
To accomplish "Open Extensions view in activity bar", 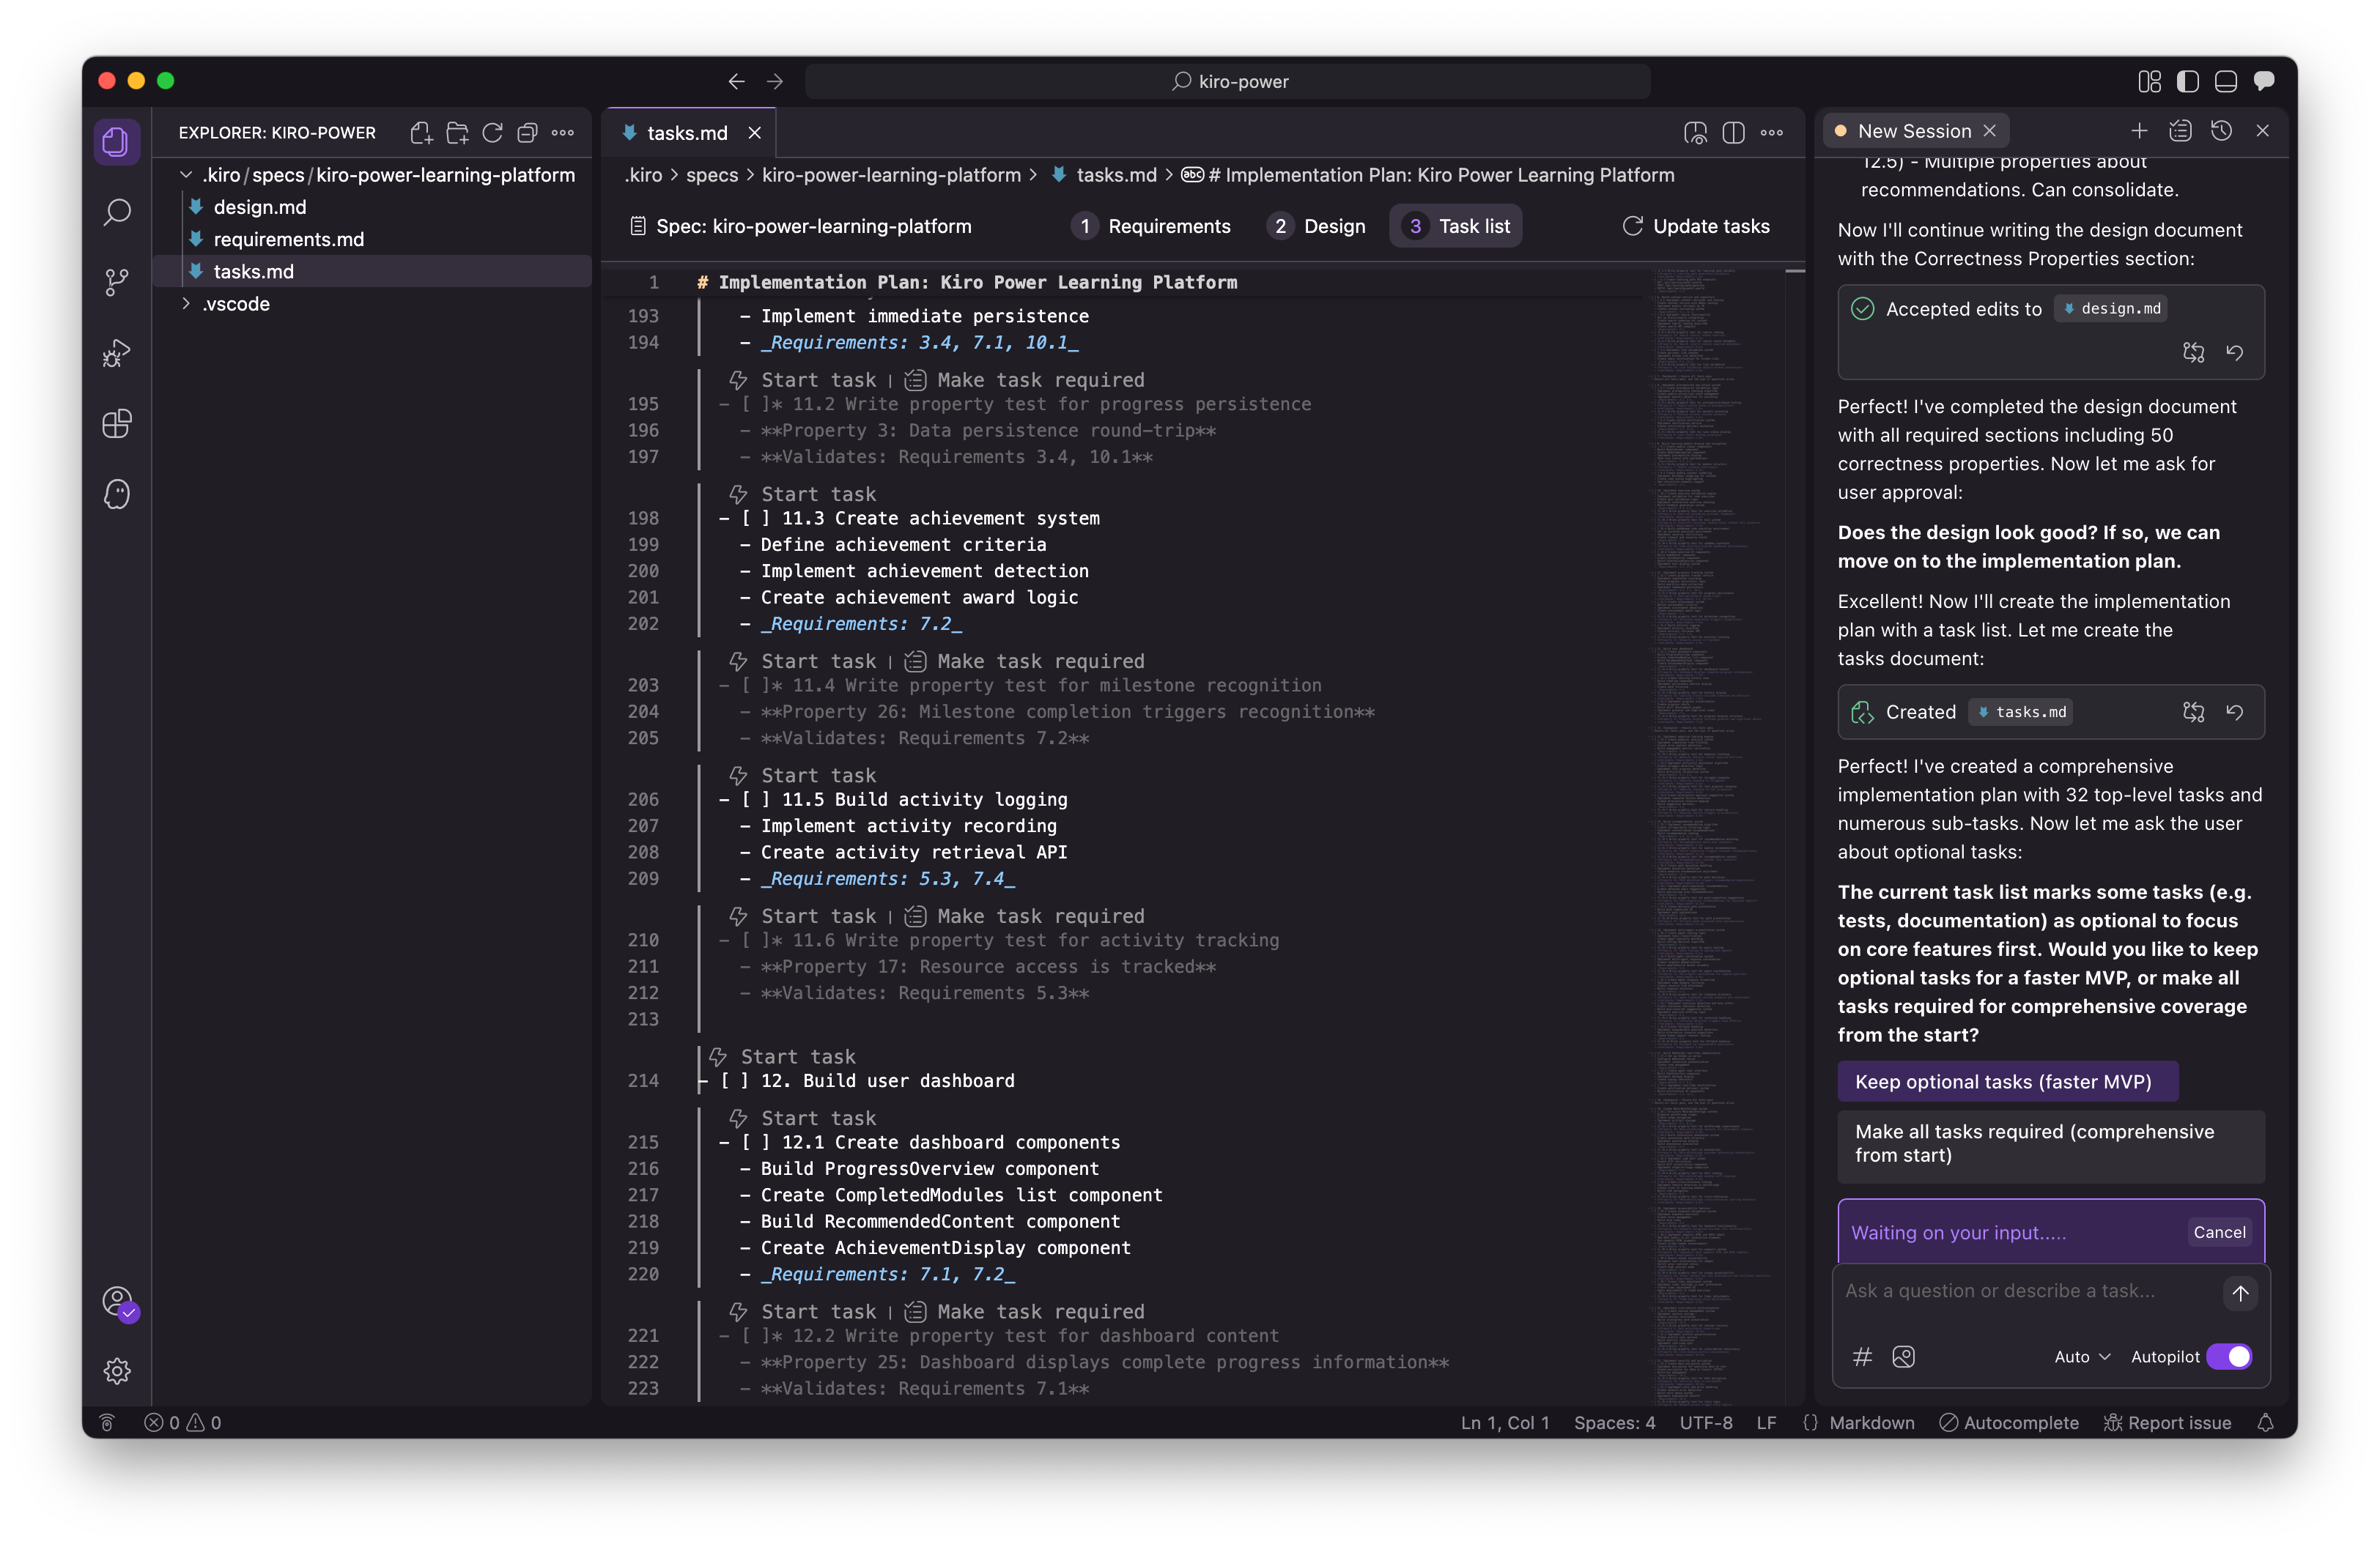I will pos(117,423).
